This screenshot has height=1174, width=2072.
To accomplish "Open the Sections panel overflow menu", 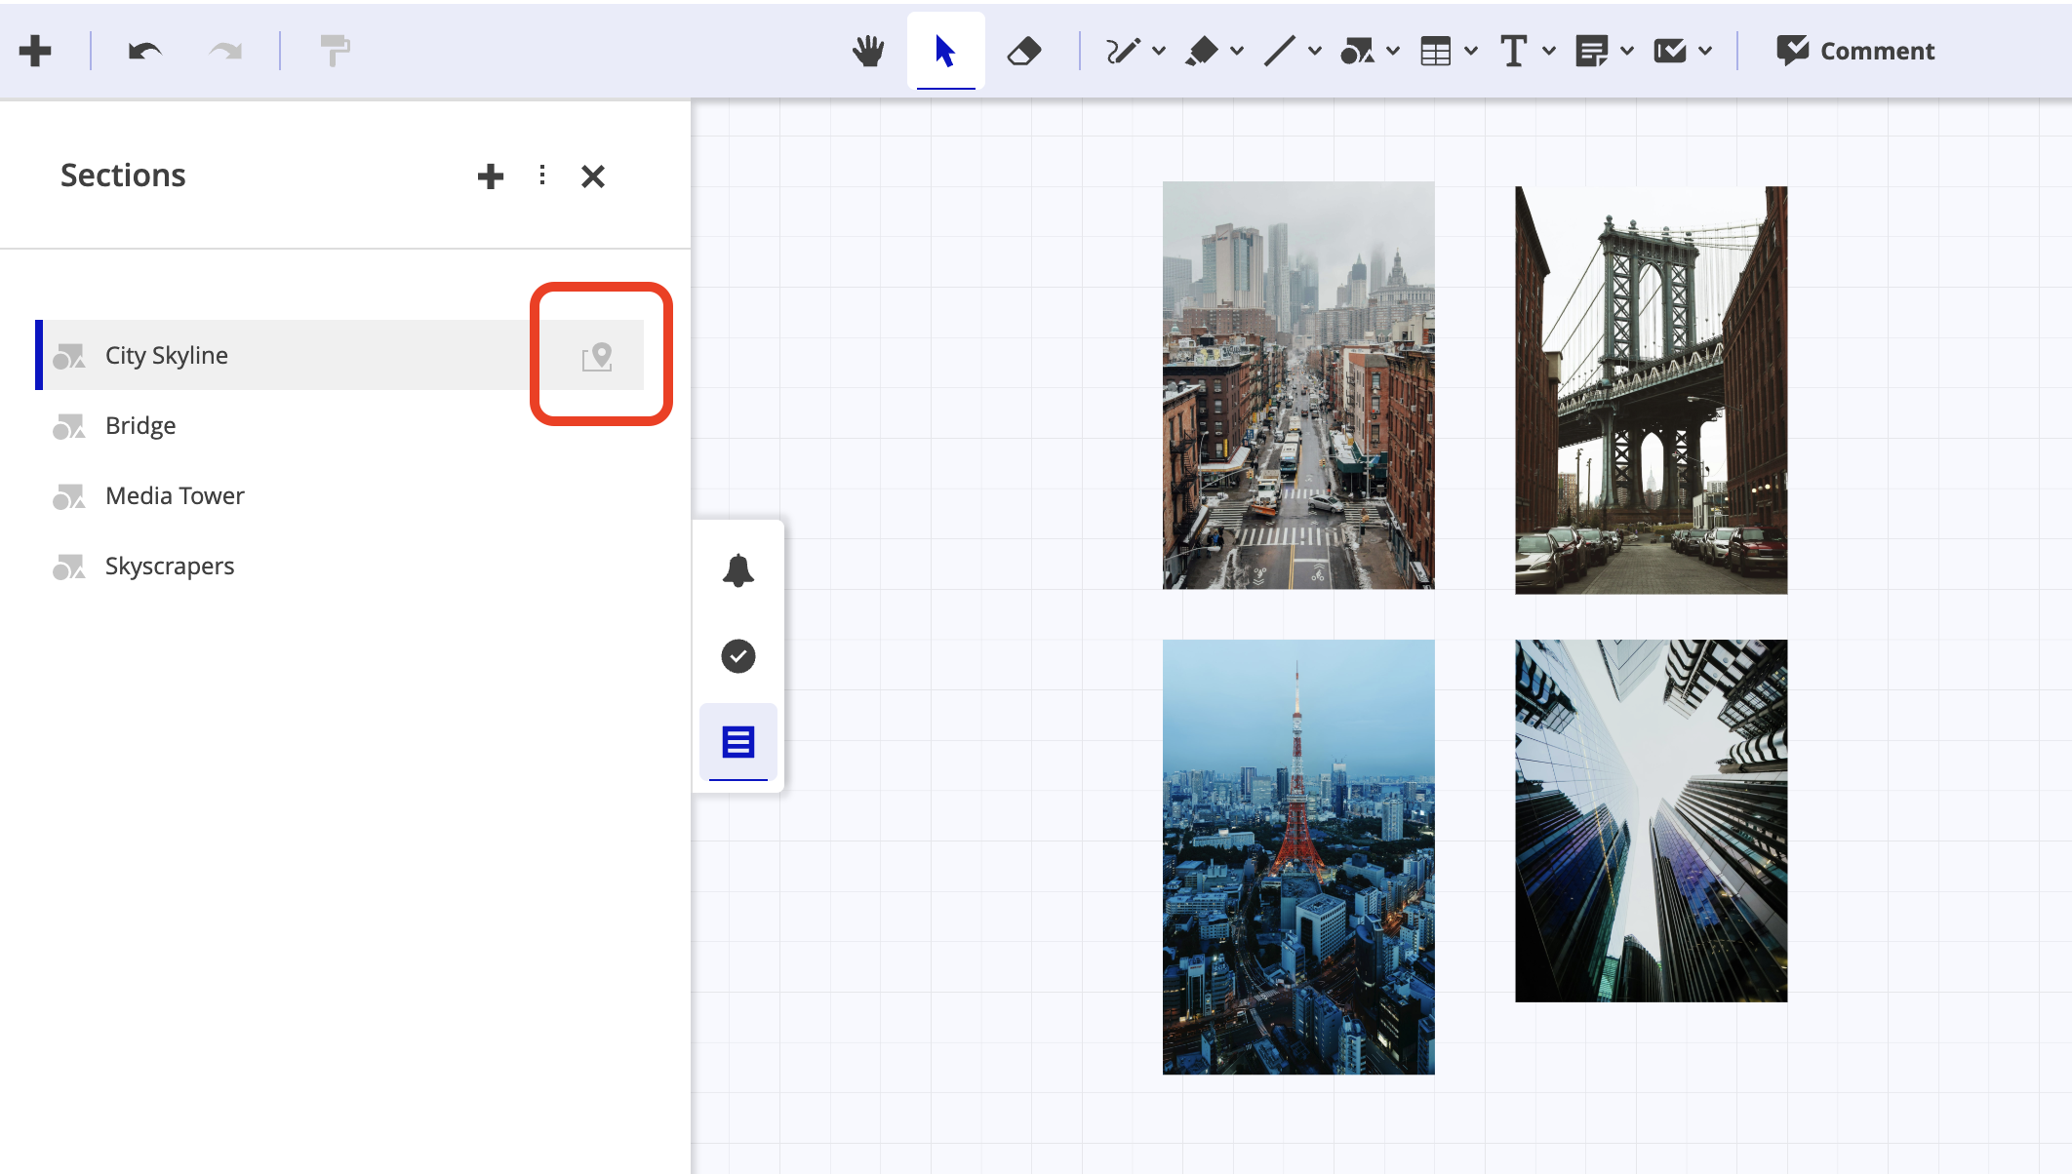I will click(542, 176).
